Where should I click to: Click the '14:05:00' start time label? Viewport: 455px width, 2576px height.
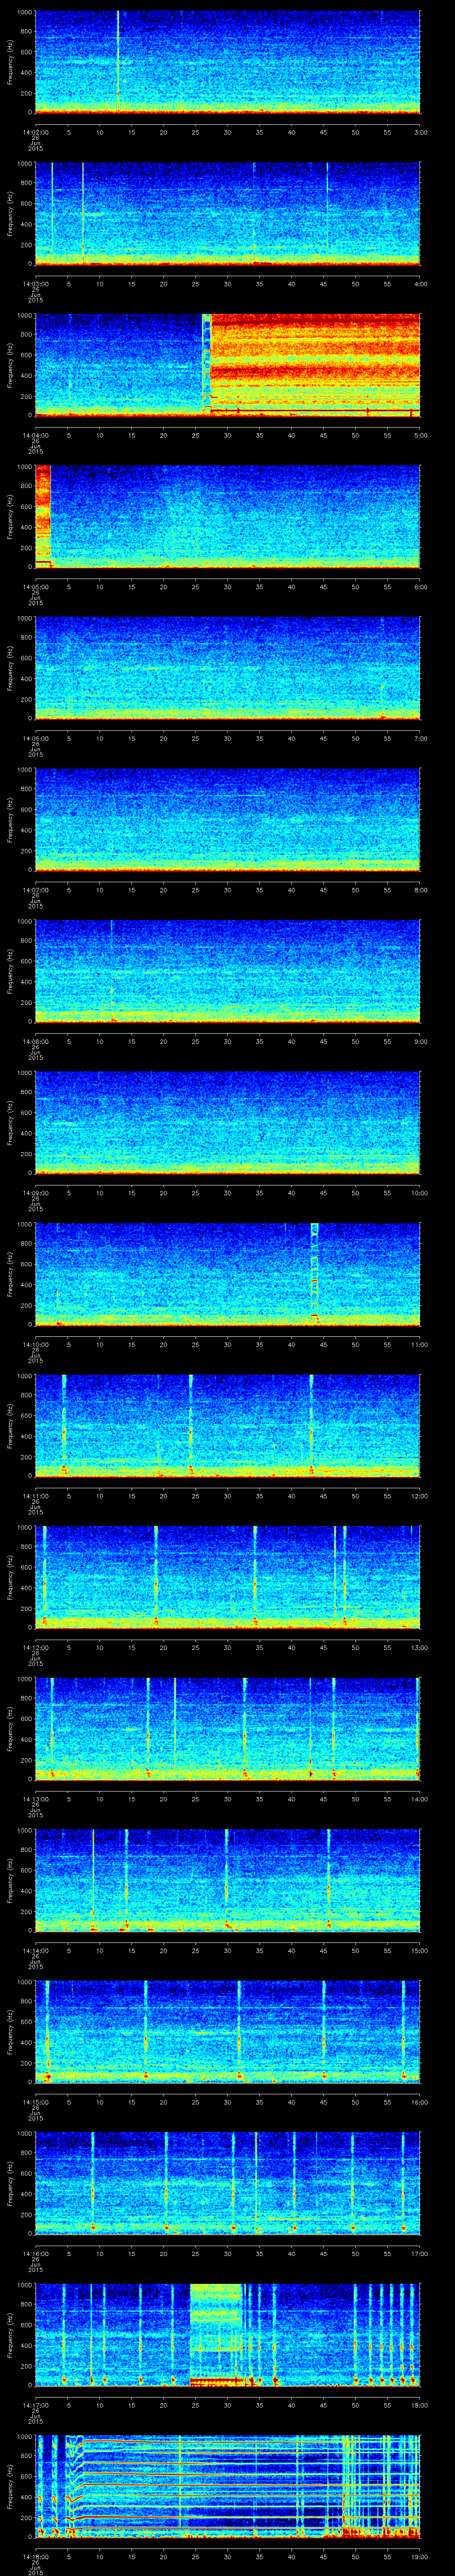[35, 586]
